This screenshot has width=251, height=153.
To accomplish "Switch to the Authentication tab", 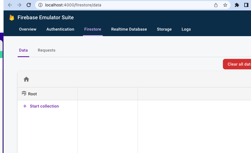I will (60, 29).
